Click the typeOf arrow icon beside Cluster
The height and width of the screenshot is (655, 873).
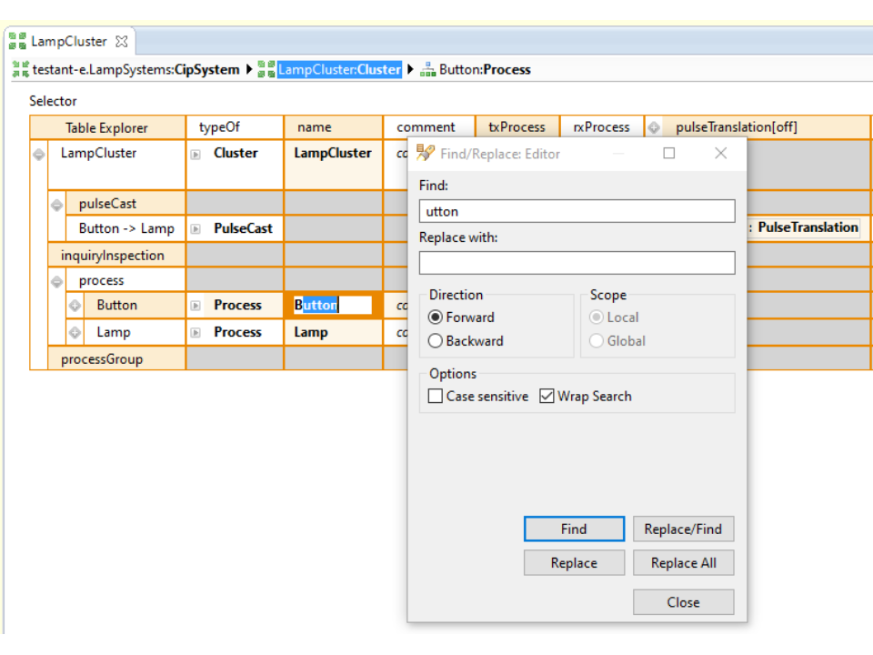(x=196, y=154)
